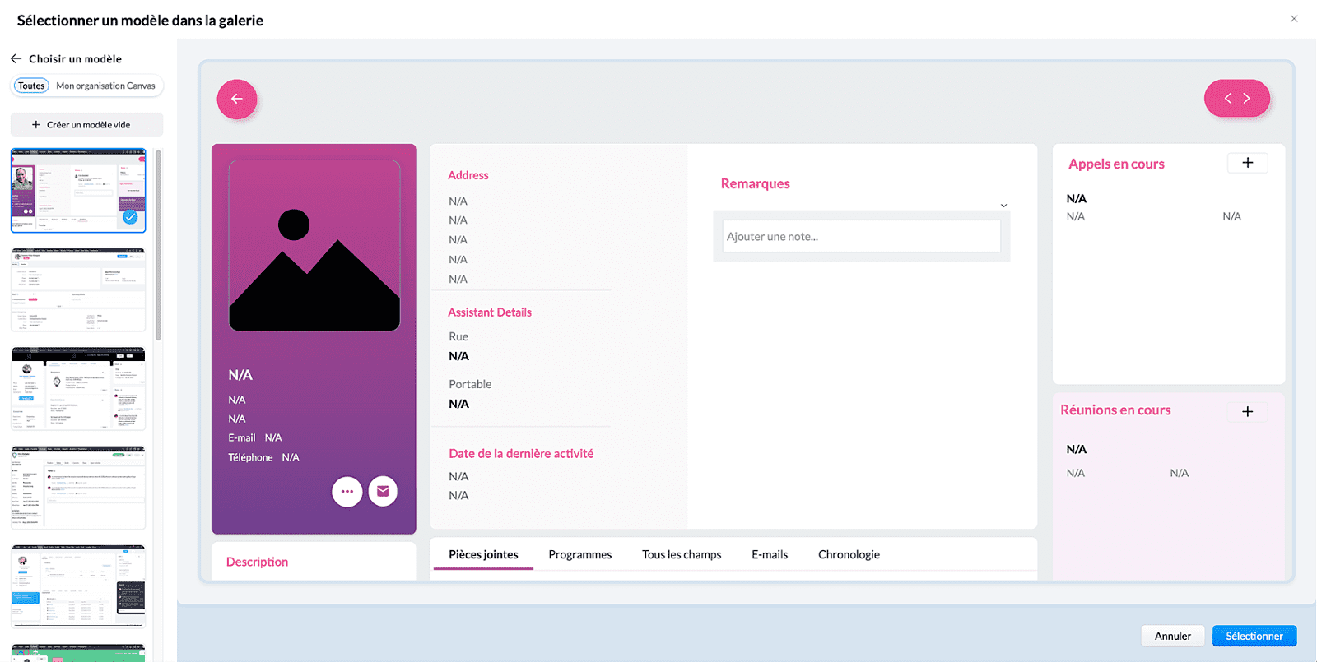Viewport: 1317px width, 662px height.
Task: Click the Rue field label
Action: 458,336
